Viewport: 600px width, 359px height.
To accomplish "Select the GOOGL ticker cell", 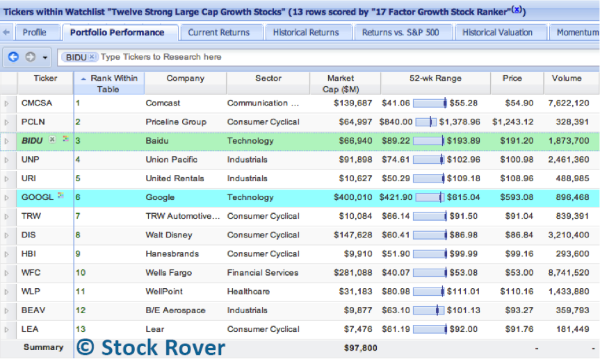I will click(x=45, y=197).
